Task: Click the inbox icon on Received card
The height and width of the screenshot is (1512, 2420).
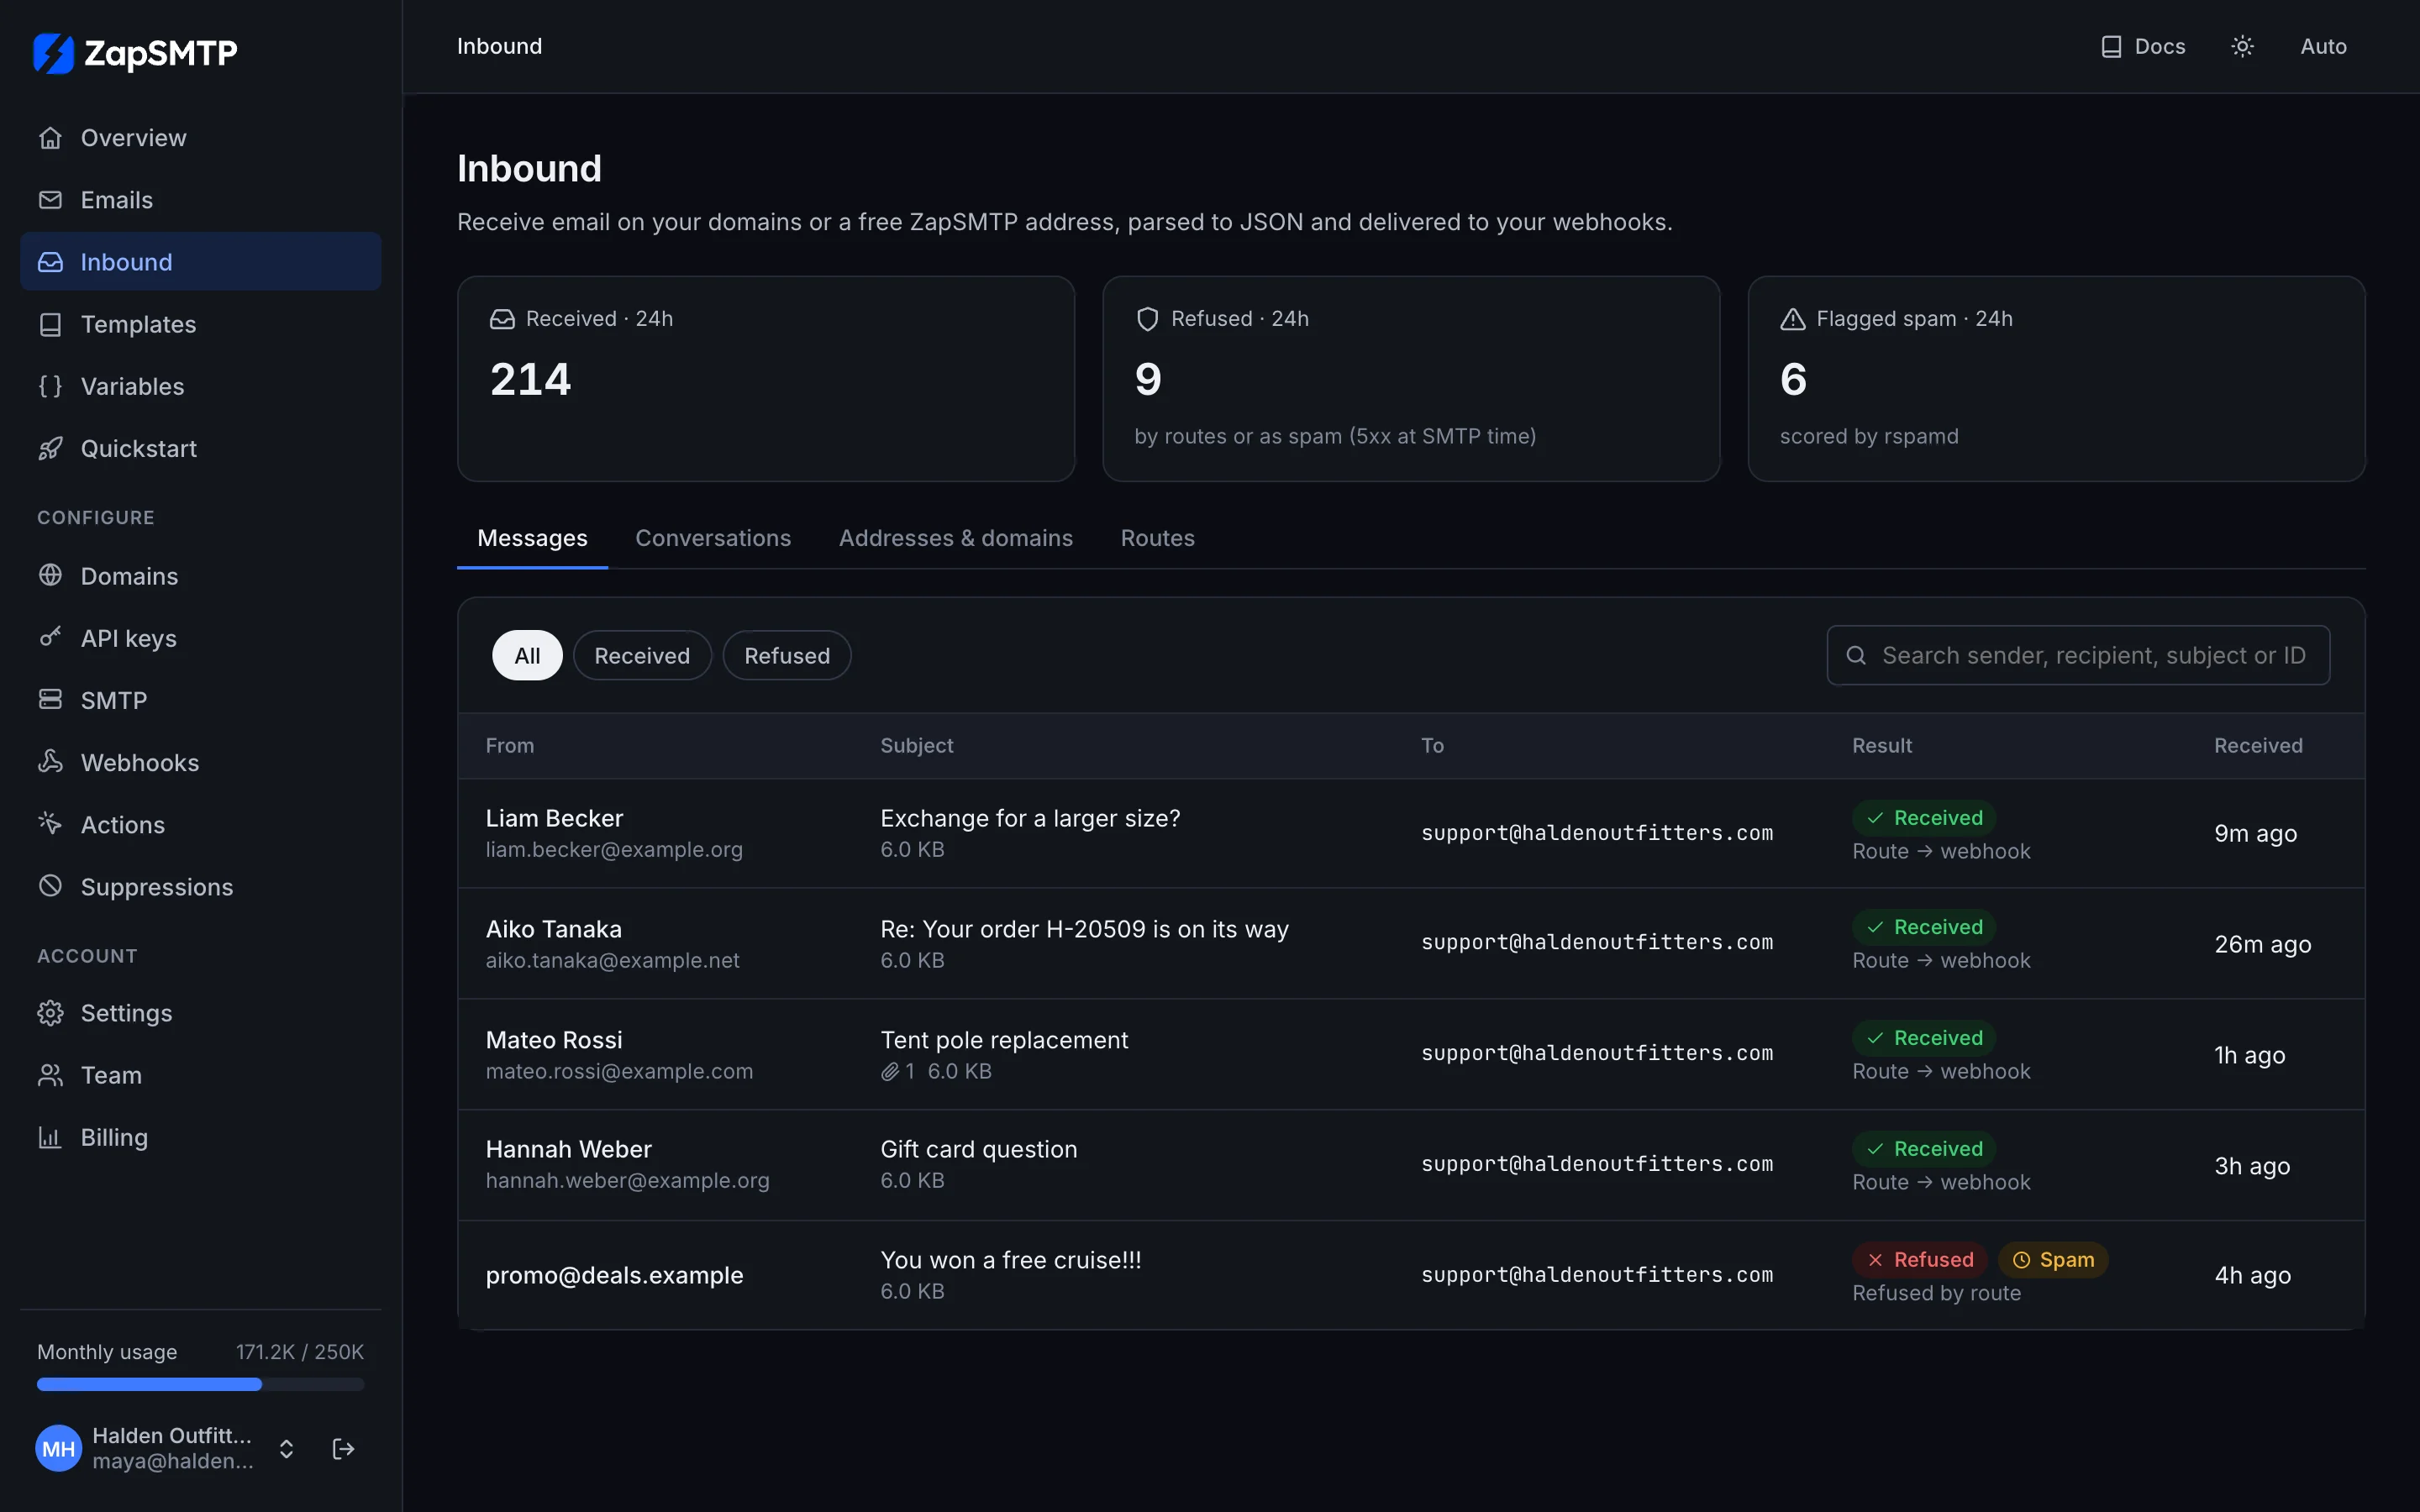Action: (502, 319)
